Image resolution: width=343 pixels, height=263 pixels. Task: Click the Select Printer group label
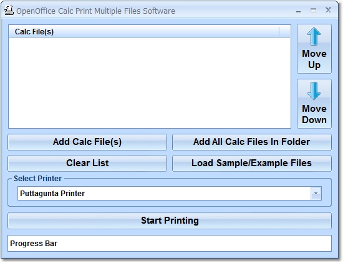pos(37,179)
